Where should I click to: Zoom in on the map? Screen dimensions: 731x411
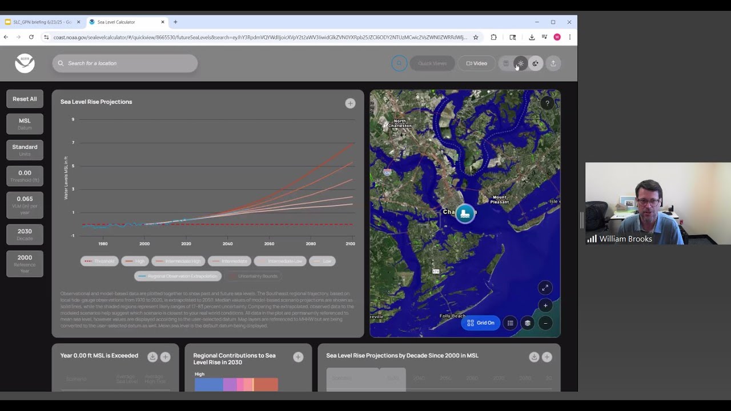(545, 305)
